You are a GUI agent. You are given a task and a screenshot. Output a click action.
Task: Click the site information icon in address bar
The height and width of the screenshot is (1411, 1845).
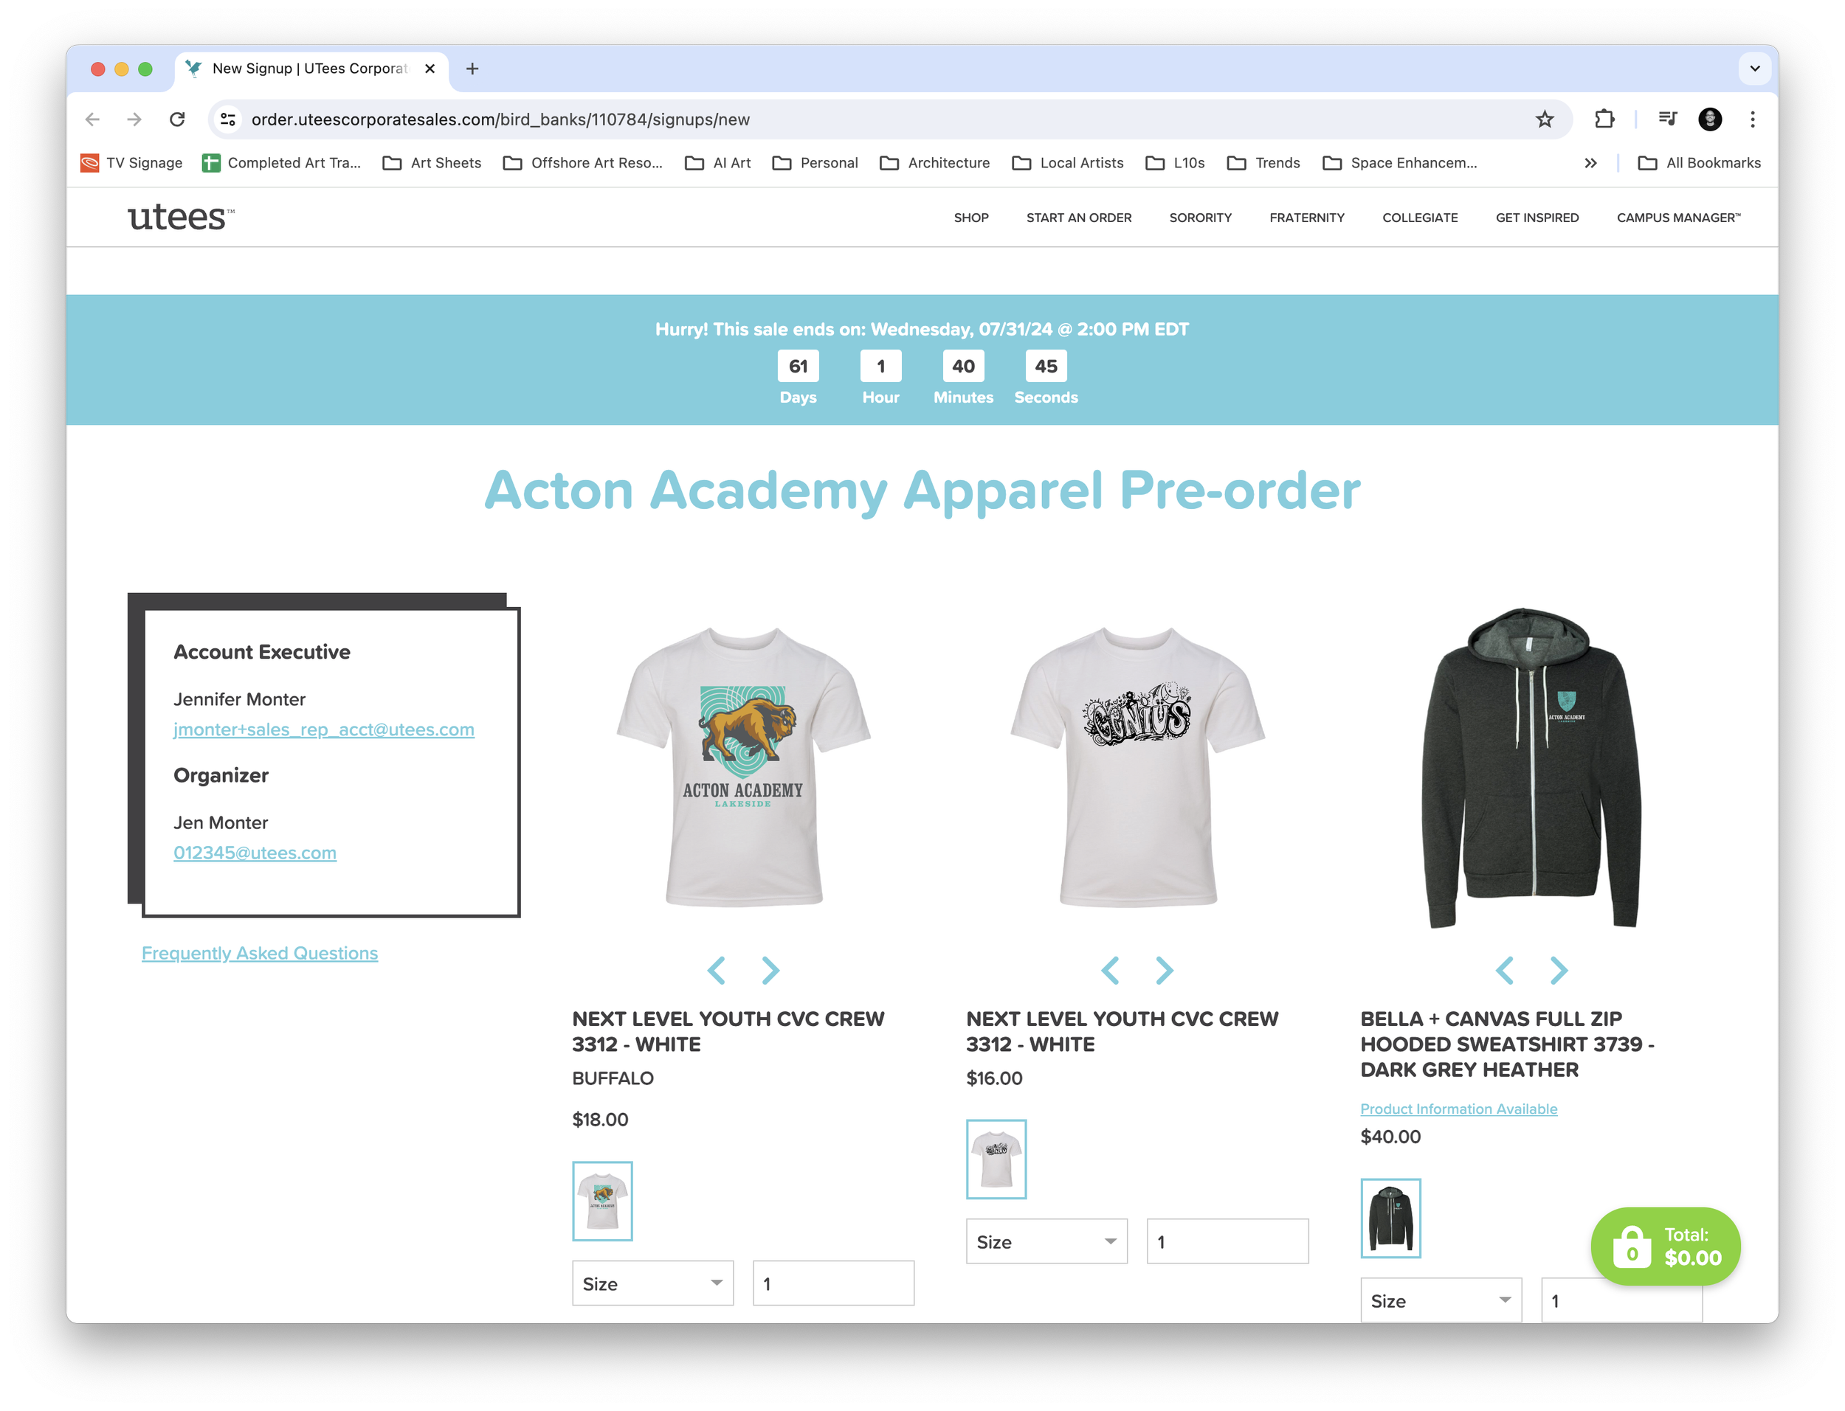[228, 119]
